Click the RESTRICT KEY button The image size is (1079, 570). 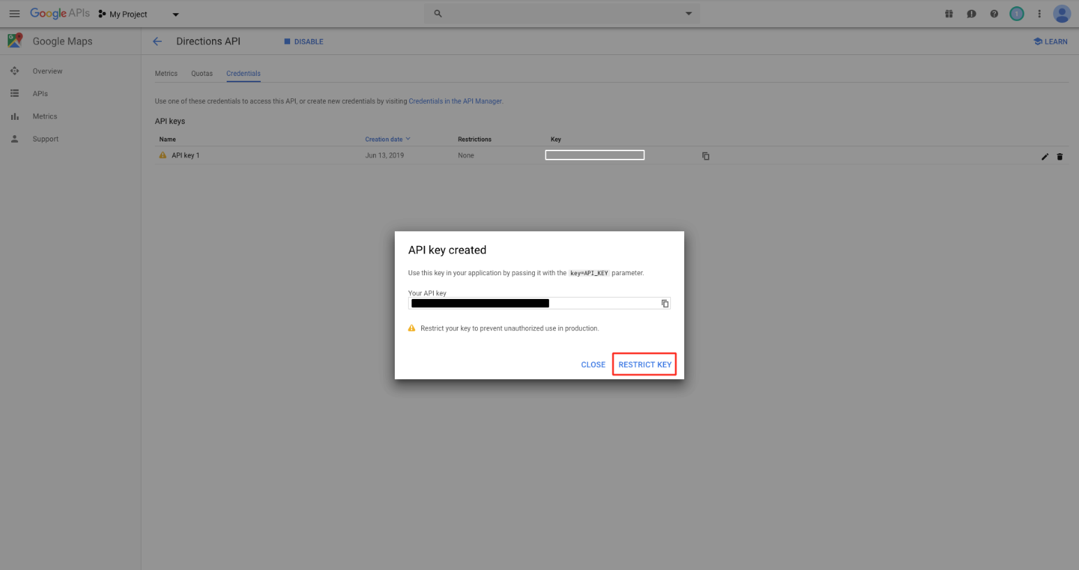click(644, 364)
